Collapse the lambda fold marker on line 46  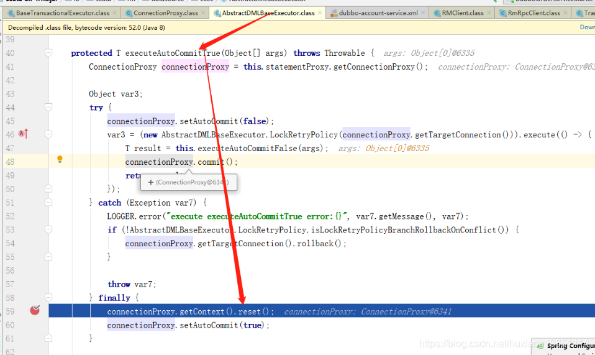pyautogui.click(x=48, y=134)
